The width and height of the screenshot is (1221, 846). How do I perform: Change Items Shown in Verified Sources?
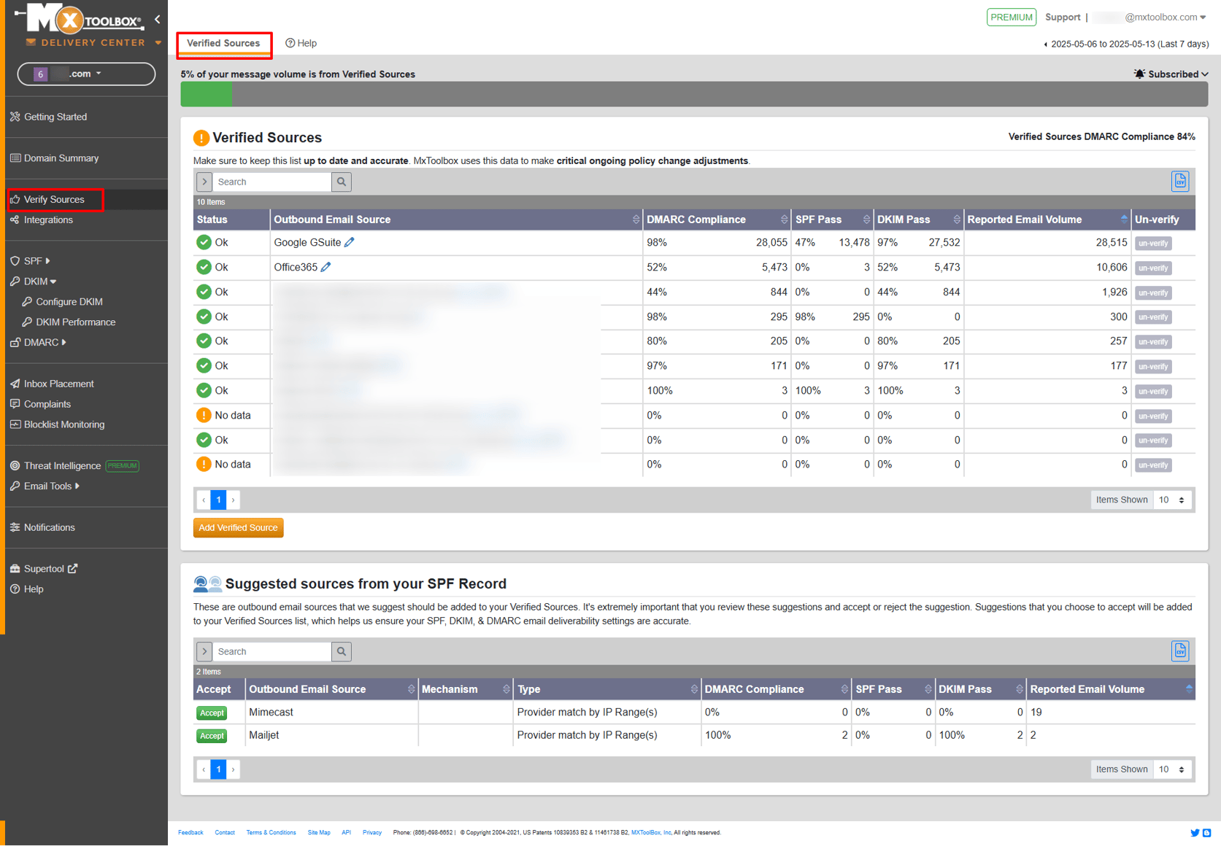tap(1172, 500)
